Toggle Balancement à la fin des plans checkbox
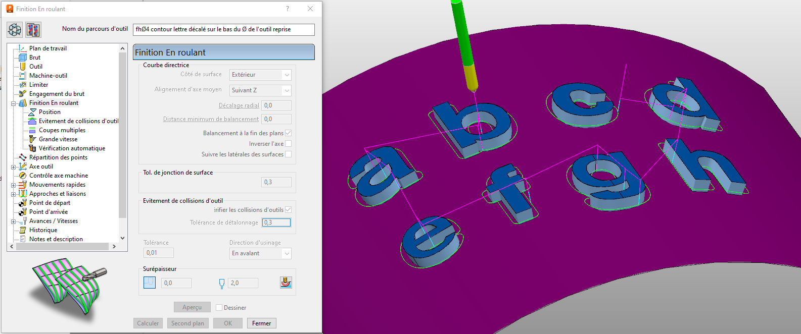The image size is (801, 334). pyautogui.click(x=288, y=133)
